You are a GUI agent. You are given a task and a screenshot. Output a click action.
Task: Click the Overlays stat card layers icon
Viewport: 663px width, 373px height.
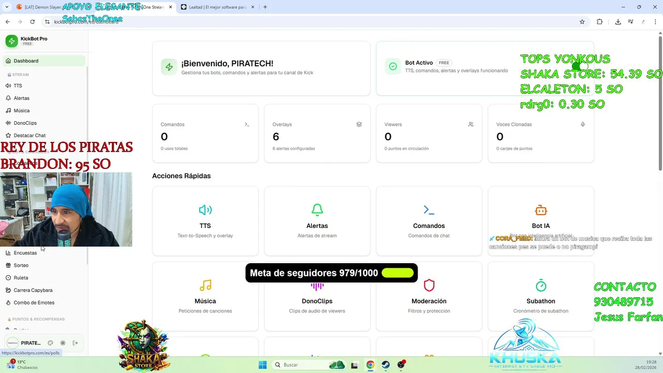[359, 124]
